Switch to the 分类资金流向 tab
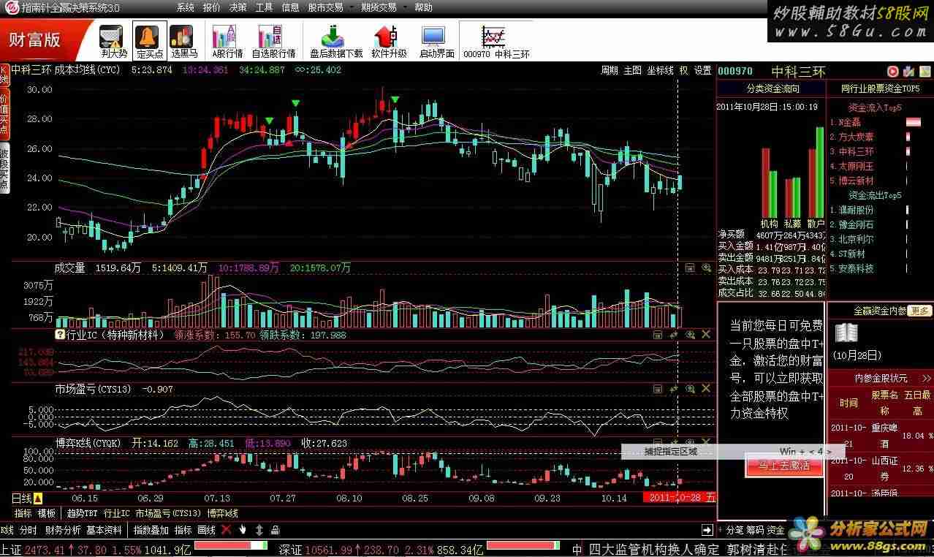This screenshot has height=557, width=934. click(772, 88)
